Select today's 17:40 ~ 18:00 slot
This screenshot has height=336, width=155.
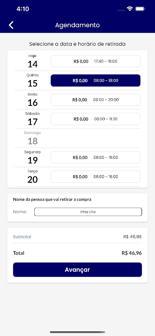pos(96,61)
